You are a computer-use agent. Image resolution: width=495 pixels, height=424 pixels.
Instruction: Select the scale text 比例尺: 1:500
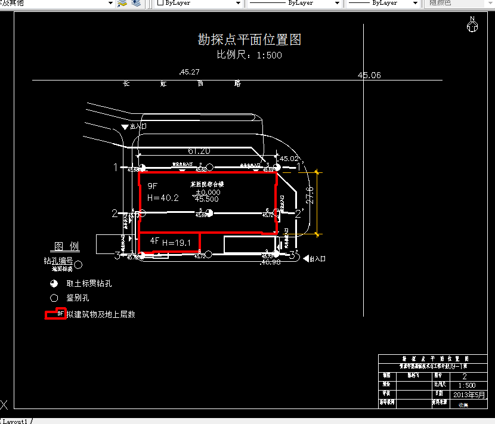point(249,55)
